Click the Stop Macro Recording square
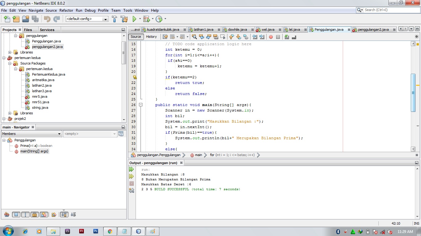This screenshot has width=421, height=236. pos(278,37)
